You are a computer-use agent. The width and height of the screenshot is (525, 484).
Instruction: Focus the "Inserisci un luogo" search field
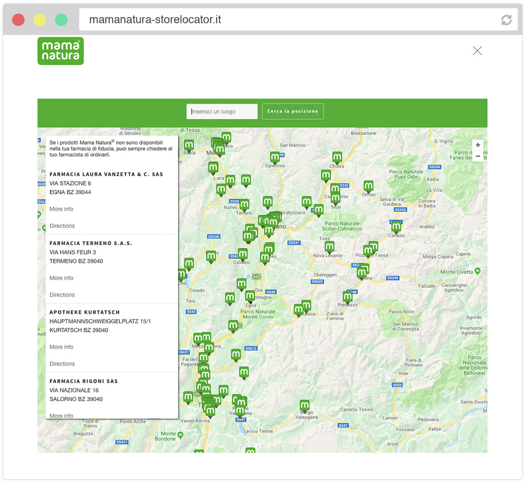click(x=222, y=112)
